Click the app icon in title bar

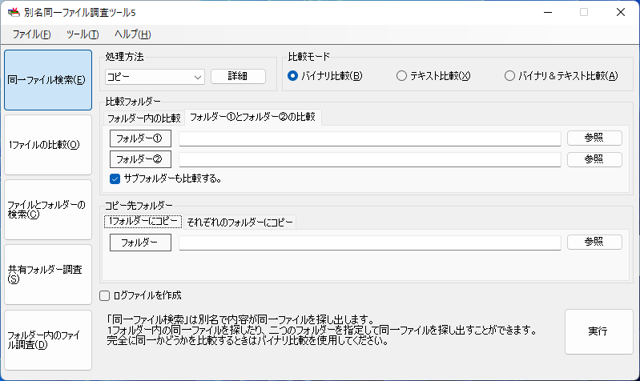[x=14, y=12]
